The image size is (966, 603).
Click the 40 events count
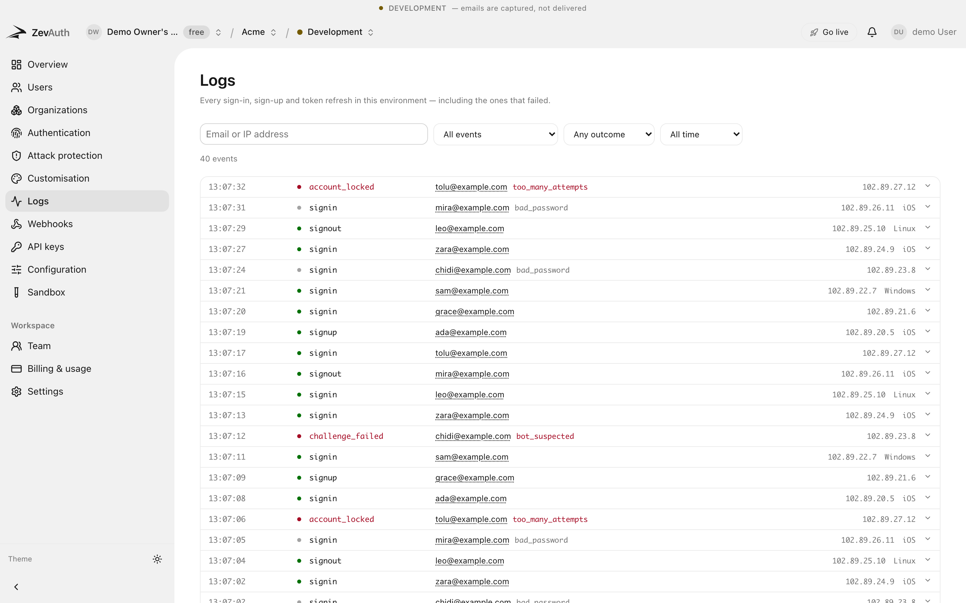(x=219, y=159)
